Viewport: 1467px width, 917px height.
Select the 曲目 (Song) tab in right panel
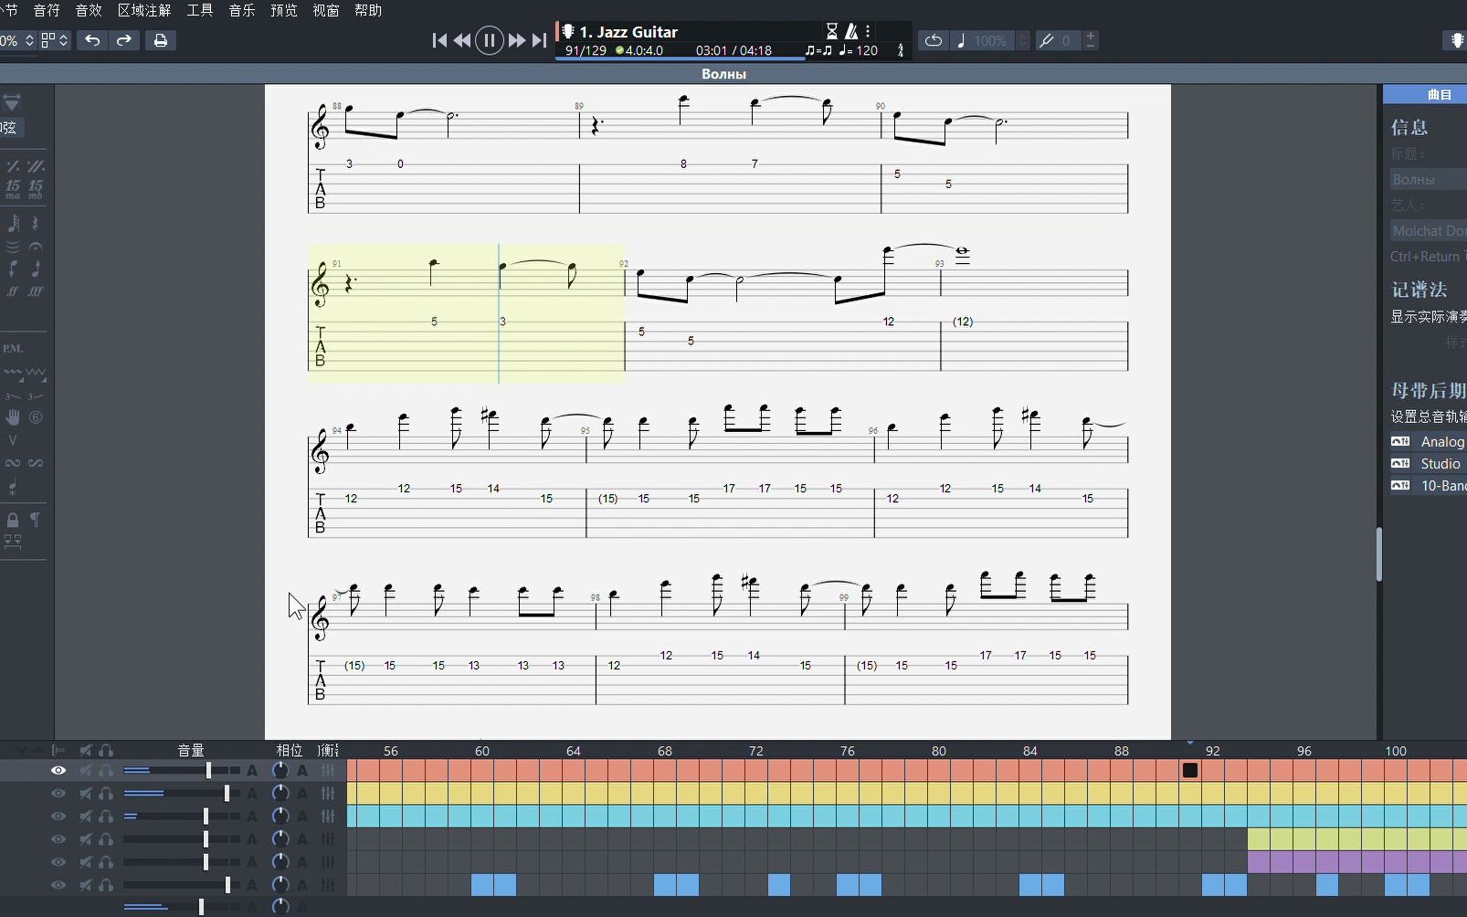pyautogui.click(x=1438, y=94)
